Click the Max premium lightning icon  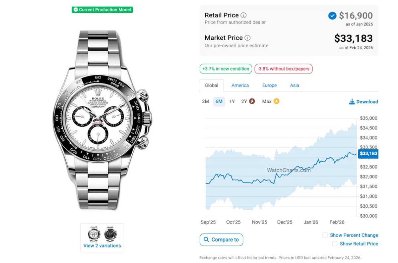[x=276, y=101]
